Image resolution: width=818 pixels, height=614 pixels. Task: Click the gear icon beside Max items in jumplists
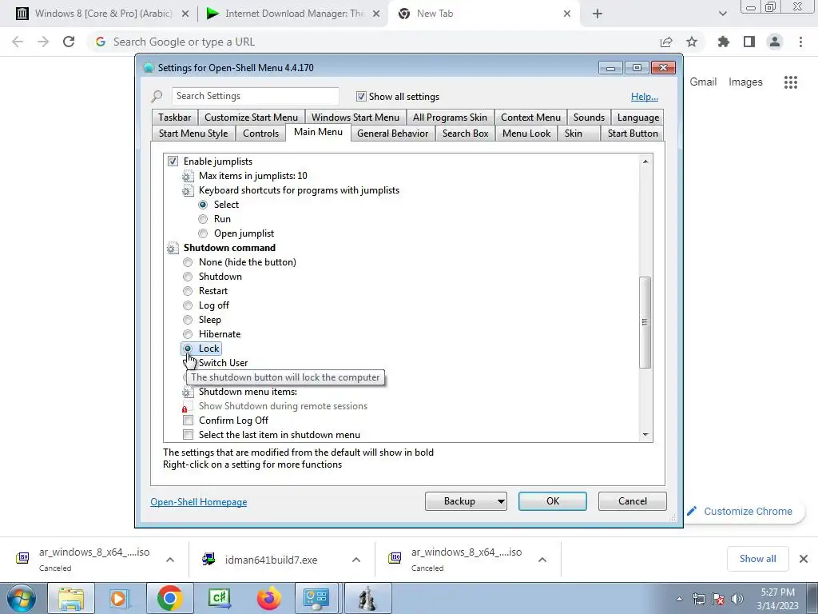pos(187,177)
